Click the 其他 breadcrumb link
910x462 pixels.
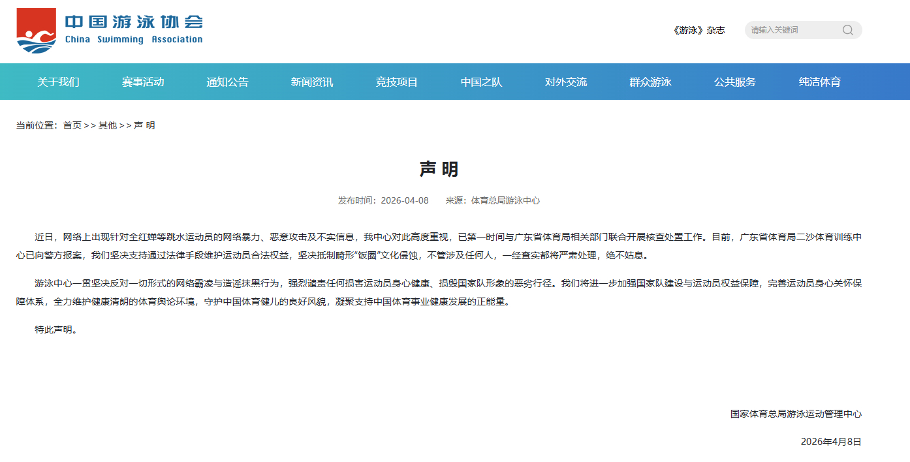[x=106, y=125]
